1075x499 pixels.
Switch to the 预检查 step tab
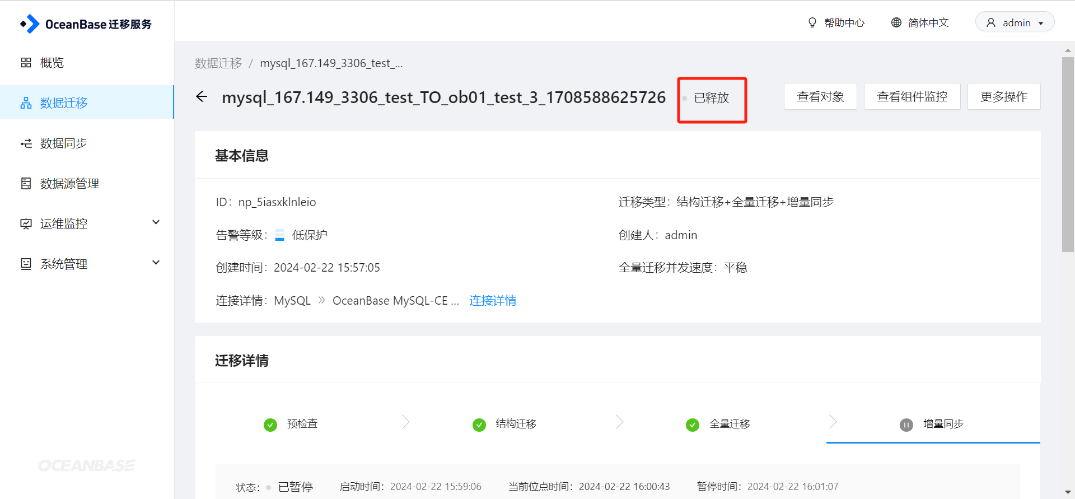(291, 424)
